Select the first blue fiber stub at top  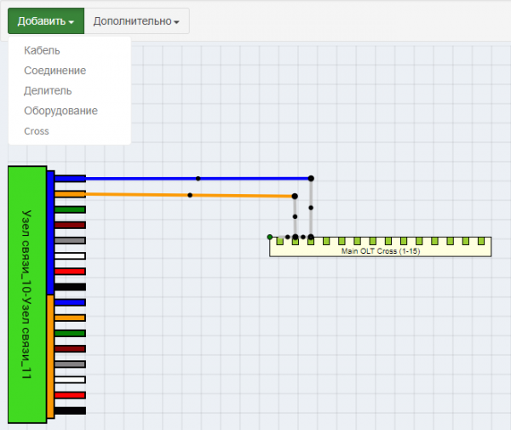[71, 179]
